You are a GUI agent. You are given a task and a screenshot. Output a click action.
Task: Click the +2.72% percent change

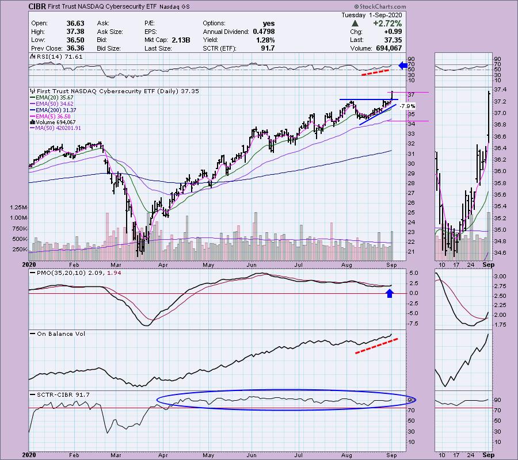[x=387, y=24]
